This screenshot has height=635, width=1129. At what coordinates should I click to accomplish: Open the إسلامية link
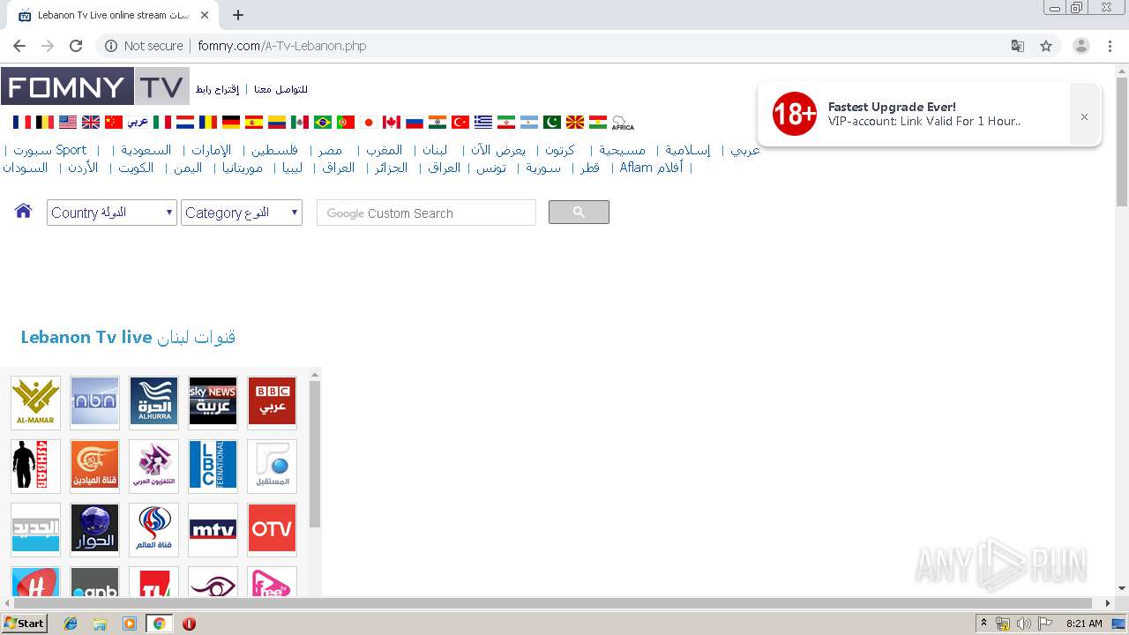[688, 150]
